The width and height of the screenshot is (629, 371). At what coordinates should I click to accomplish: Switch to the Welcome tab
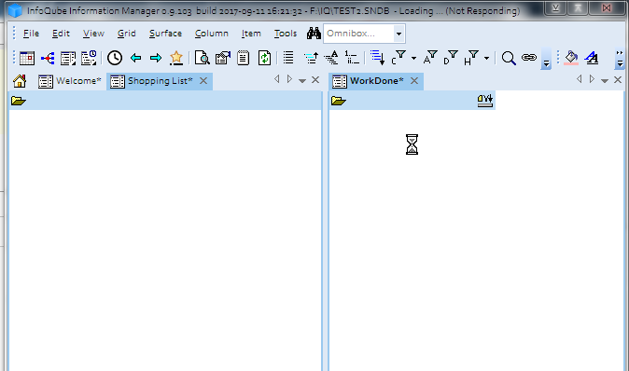(70, 81)
